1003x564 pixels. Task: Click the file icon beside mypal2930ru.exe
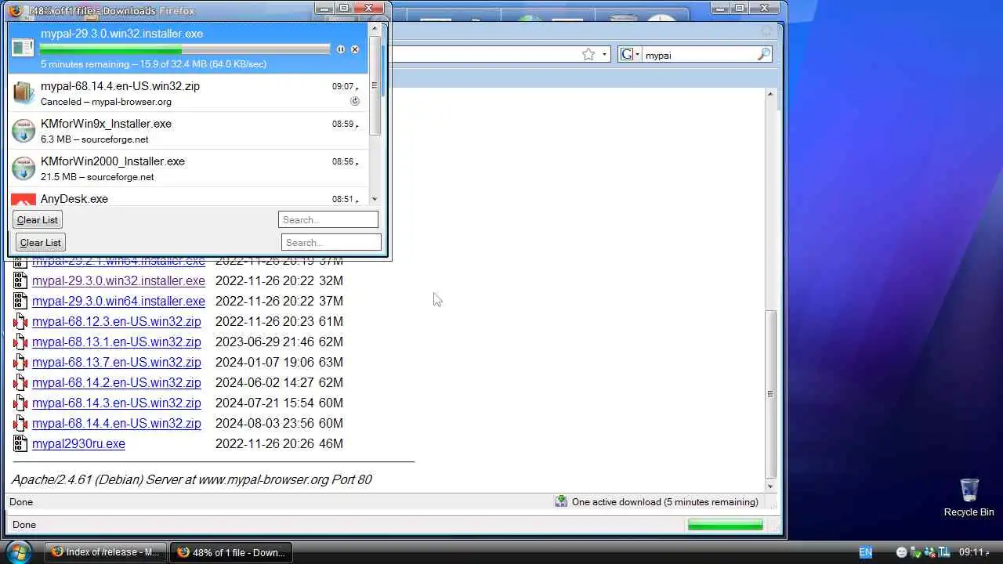20,443
